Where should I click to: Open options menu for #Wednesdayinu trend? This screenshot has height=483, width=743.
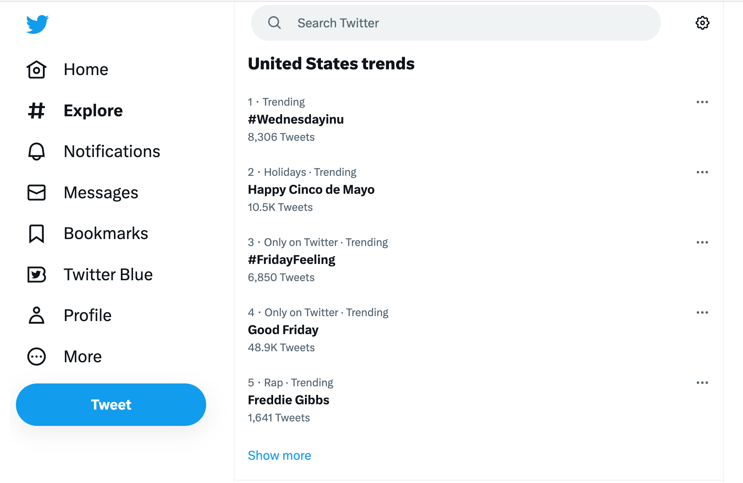pyautogui.click(x=702, y=102)
